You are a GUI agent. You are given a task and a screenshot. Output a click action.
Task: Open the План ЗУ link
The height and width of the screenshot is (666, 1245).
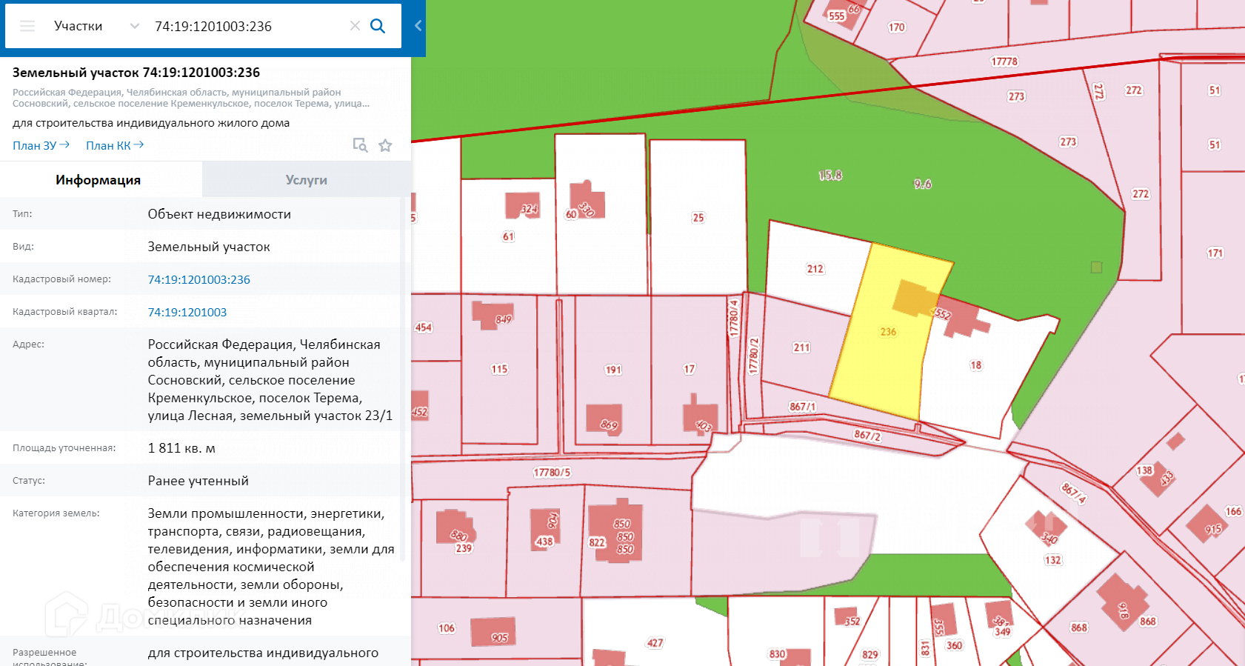pos(41,145)
